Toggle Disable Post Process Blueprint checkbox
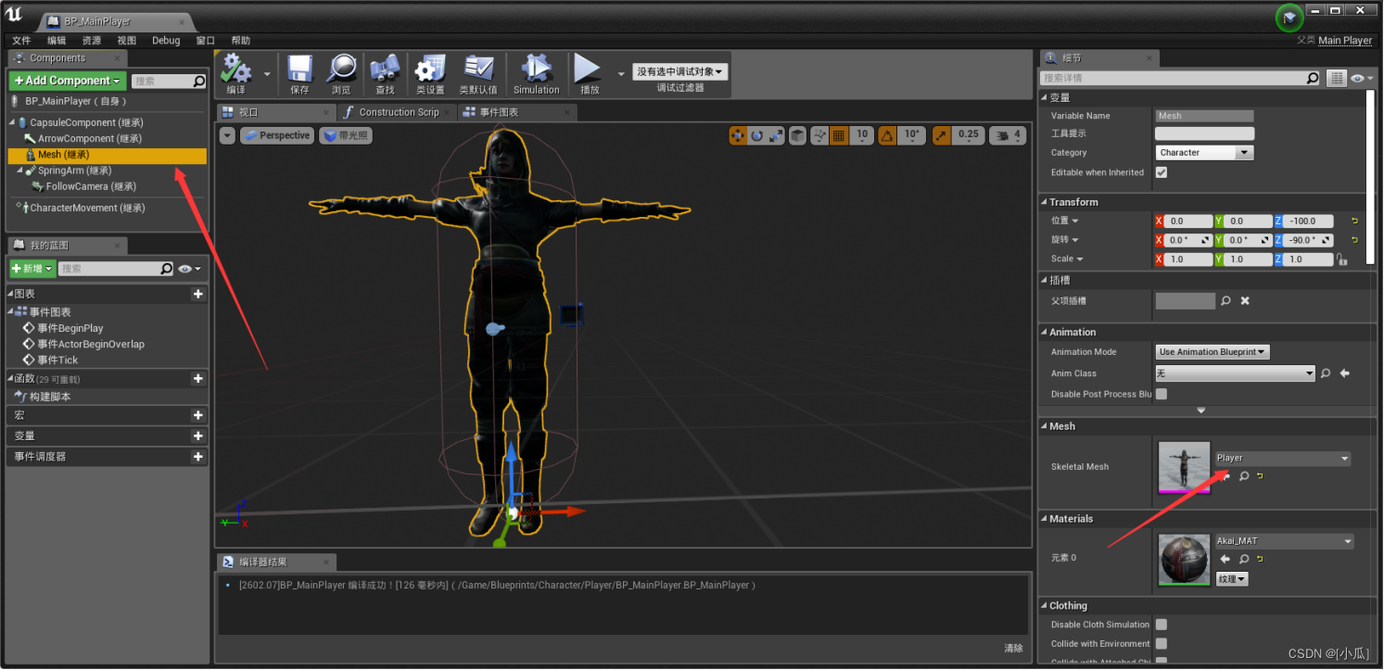This screenshot has height=670, width=1384. pyautogui.click(x=1162, y=394)
